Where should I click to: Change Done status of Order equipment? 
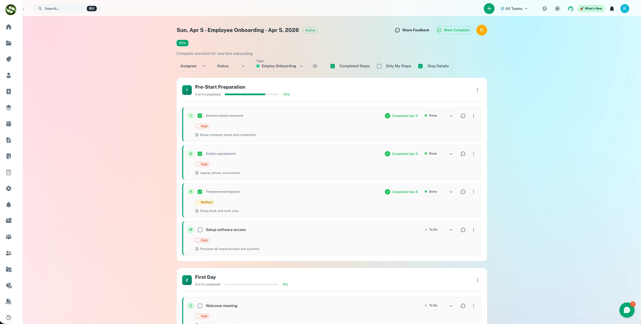[438, 154]
